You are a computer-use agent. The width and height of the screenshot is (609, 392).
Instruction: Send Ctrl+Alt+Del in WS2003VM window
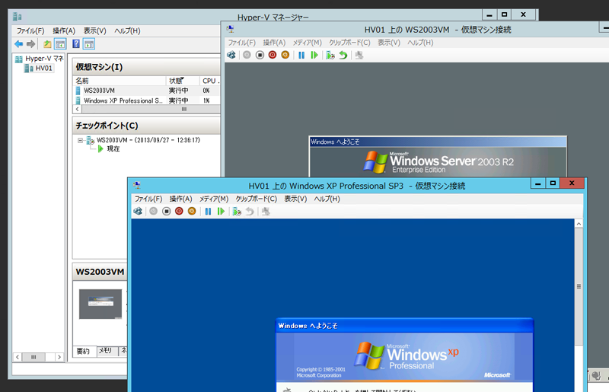click(231, 55)
